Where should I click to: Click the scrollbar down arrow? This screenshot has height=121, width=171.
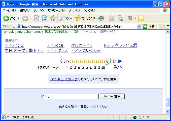coord(167,111)
